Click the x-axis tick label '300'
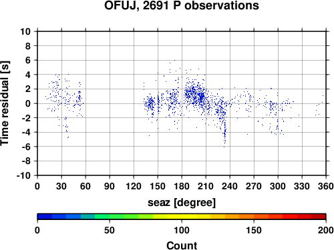The width and height of the screenshot is (334, 250). pos(278,186)
